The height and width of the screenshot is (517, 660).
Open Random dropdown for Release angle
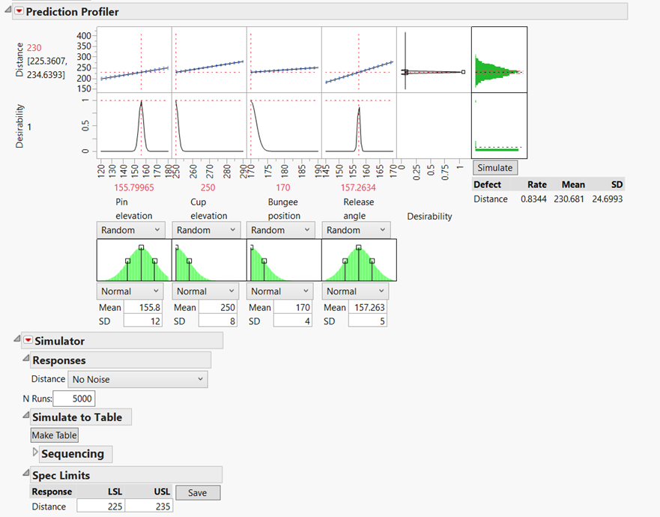coord(356,230)
